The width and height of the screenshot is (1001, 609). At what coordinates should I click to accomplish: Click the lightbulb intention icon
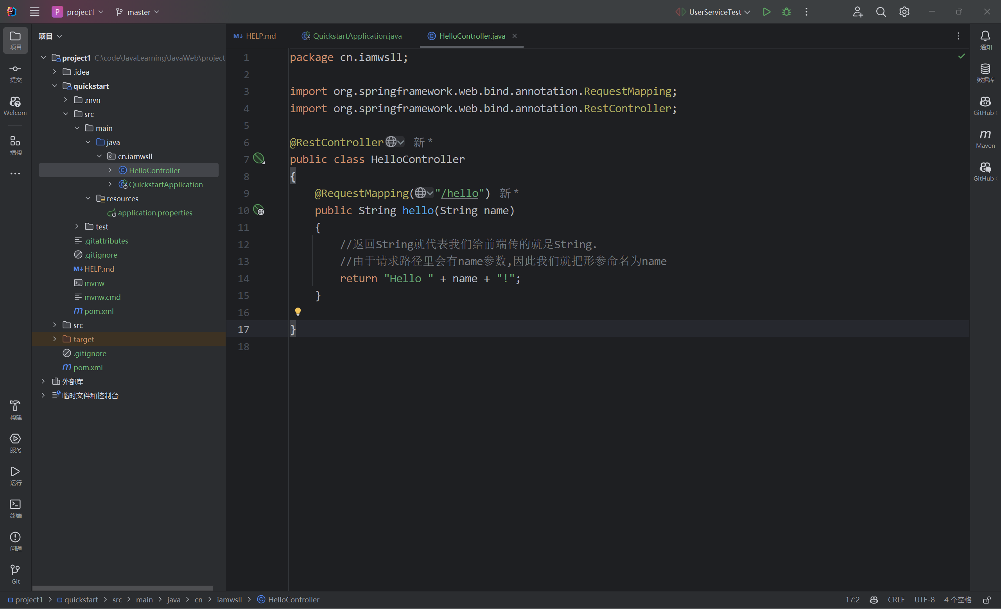(298, 312)
